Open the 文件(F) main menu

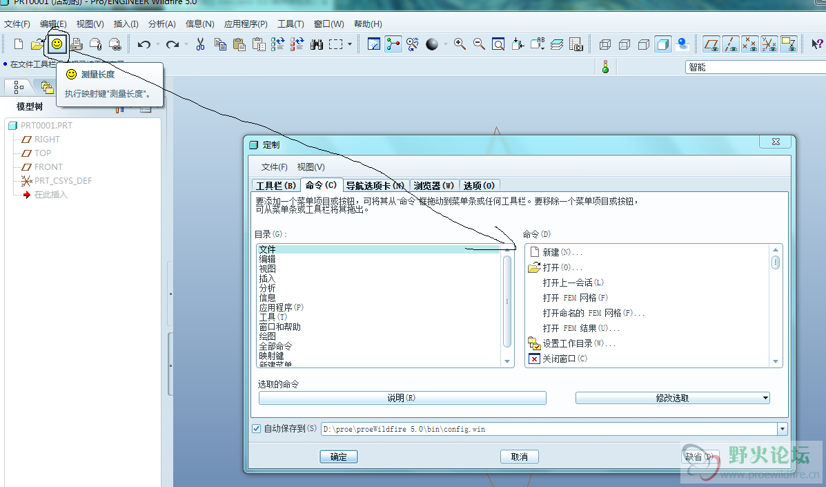tap(17, 24)
